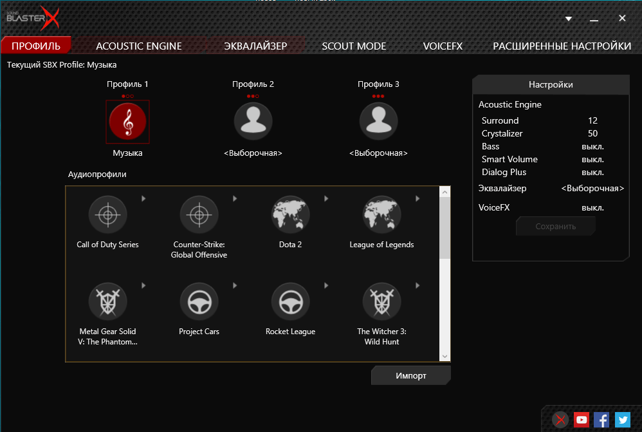Click the audio profiles scrollbar down arrow
The width and height of the screenshot is (642, 432).
coord(445,356)
